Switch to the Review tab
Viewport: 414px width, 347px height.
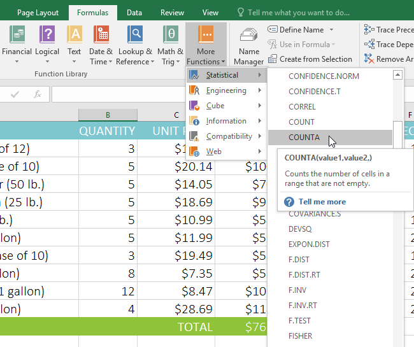pos(172,12)
